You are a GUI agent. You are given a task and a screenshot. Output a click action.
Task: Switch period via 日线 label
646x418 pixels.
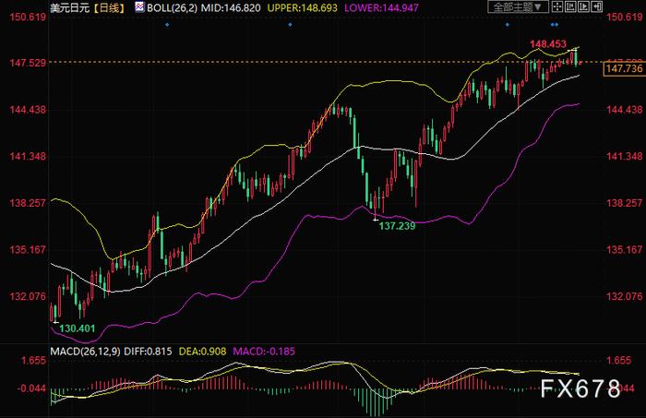[109, 7]
